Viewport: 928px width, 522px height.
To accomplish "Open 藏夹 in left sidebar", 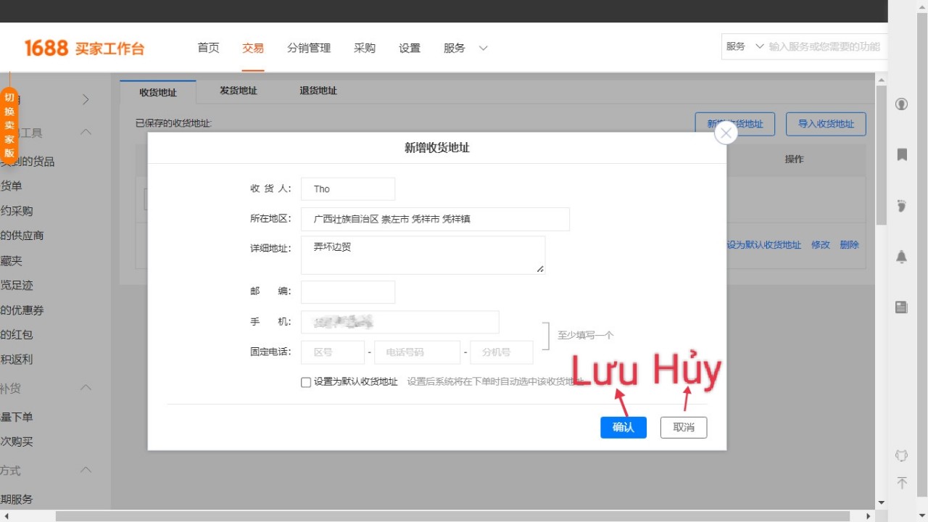I will [11, 260].
